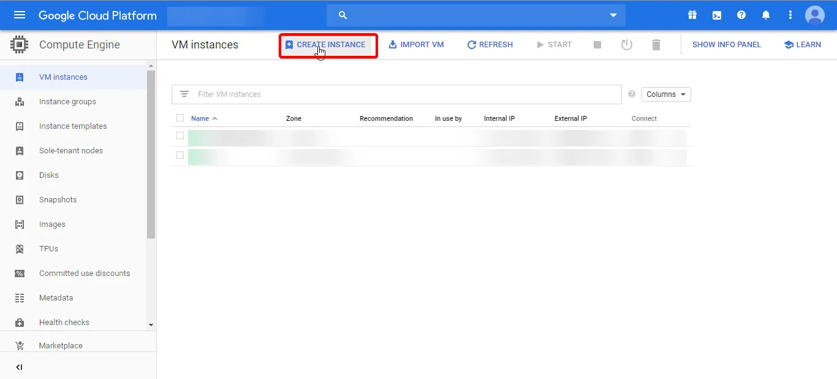Open the Columns dropdown
The width and height of the screenshot is (837, 379).
pos(665,94)
